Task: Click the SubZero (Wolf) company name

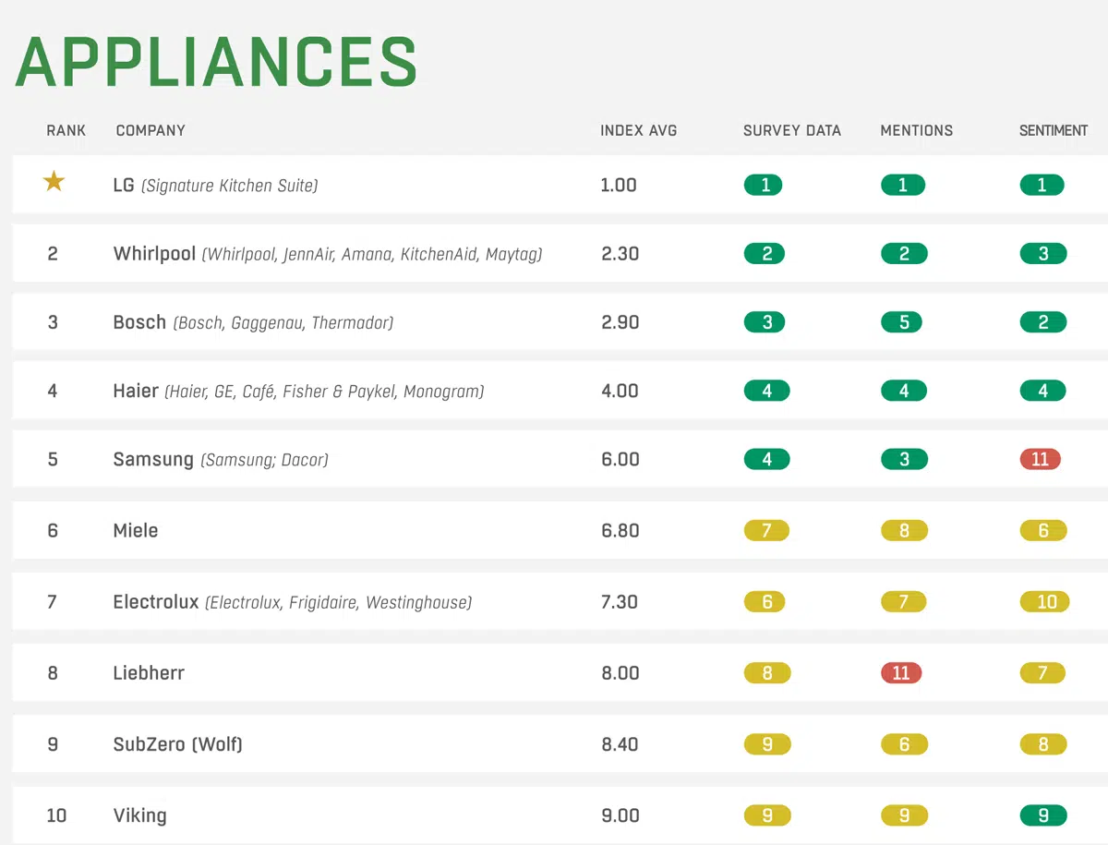Action: pos(177,744)
